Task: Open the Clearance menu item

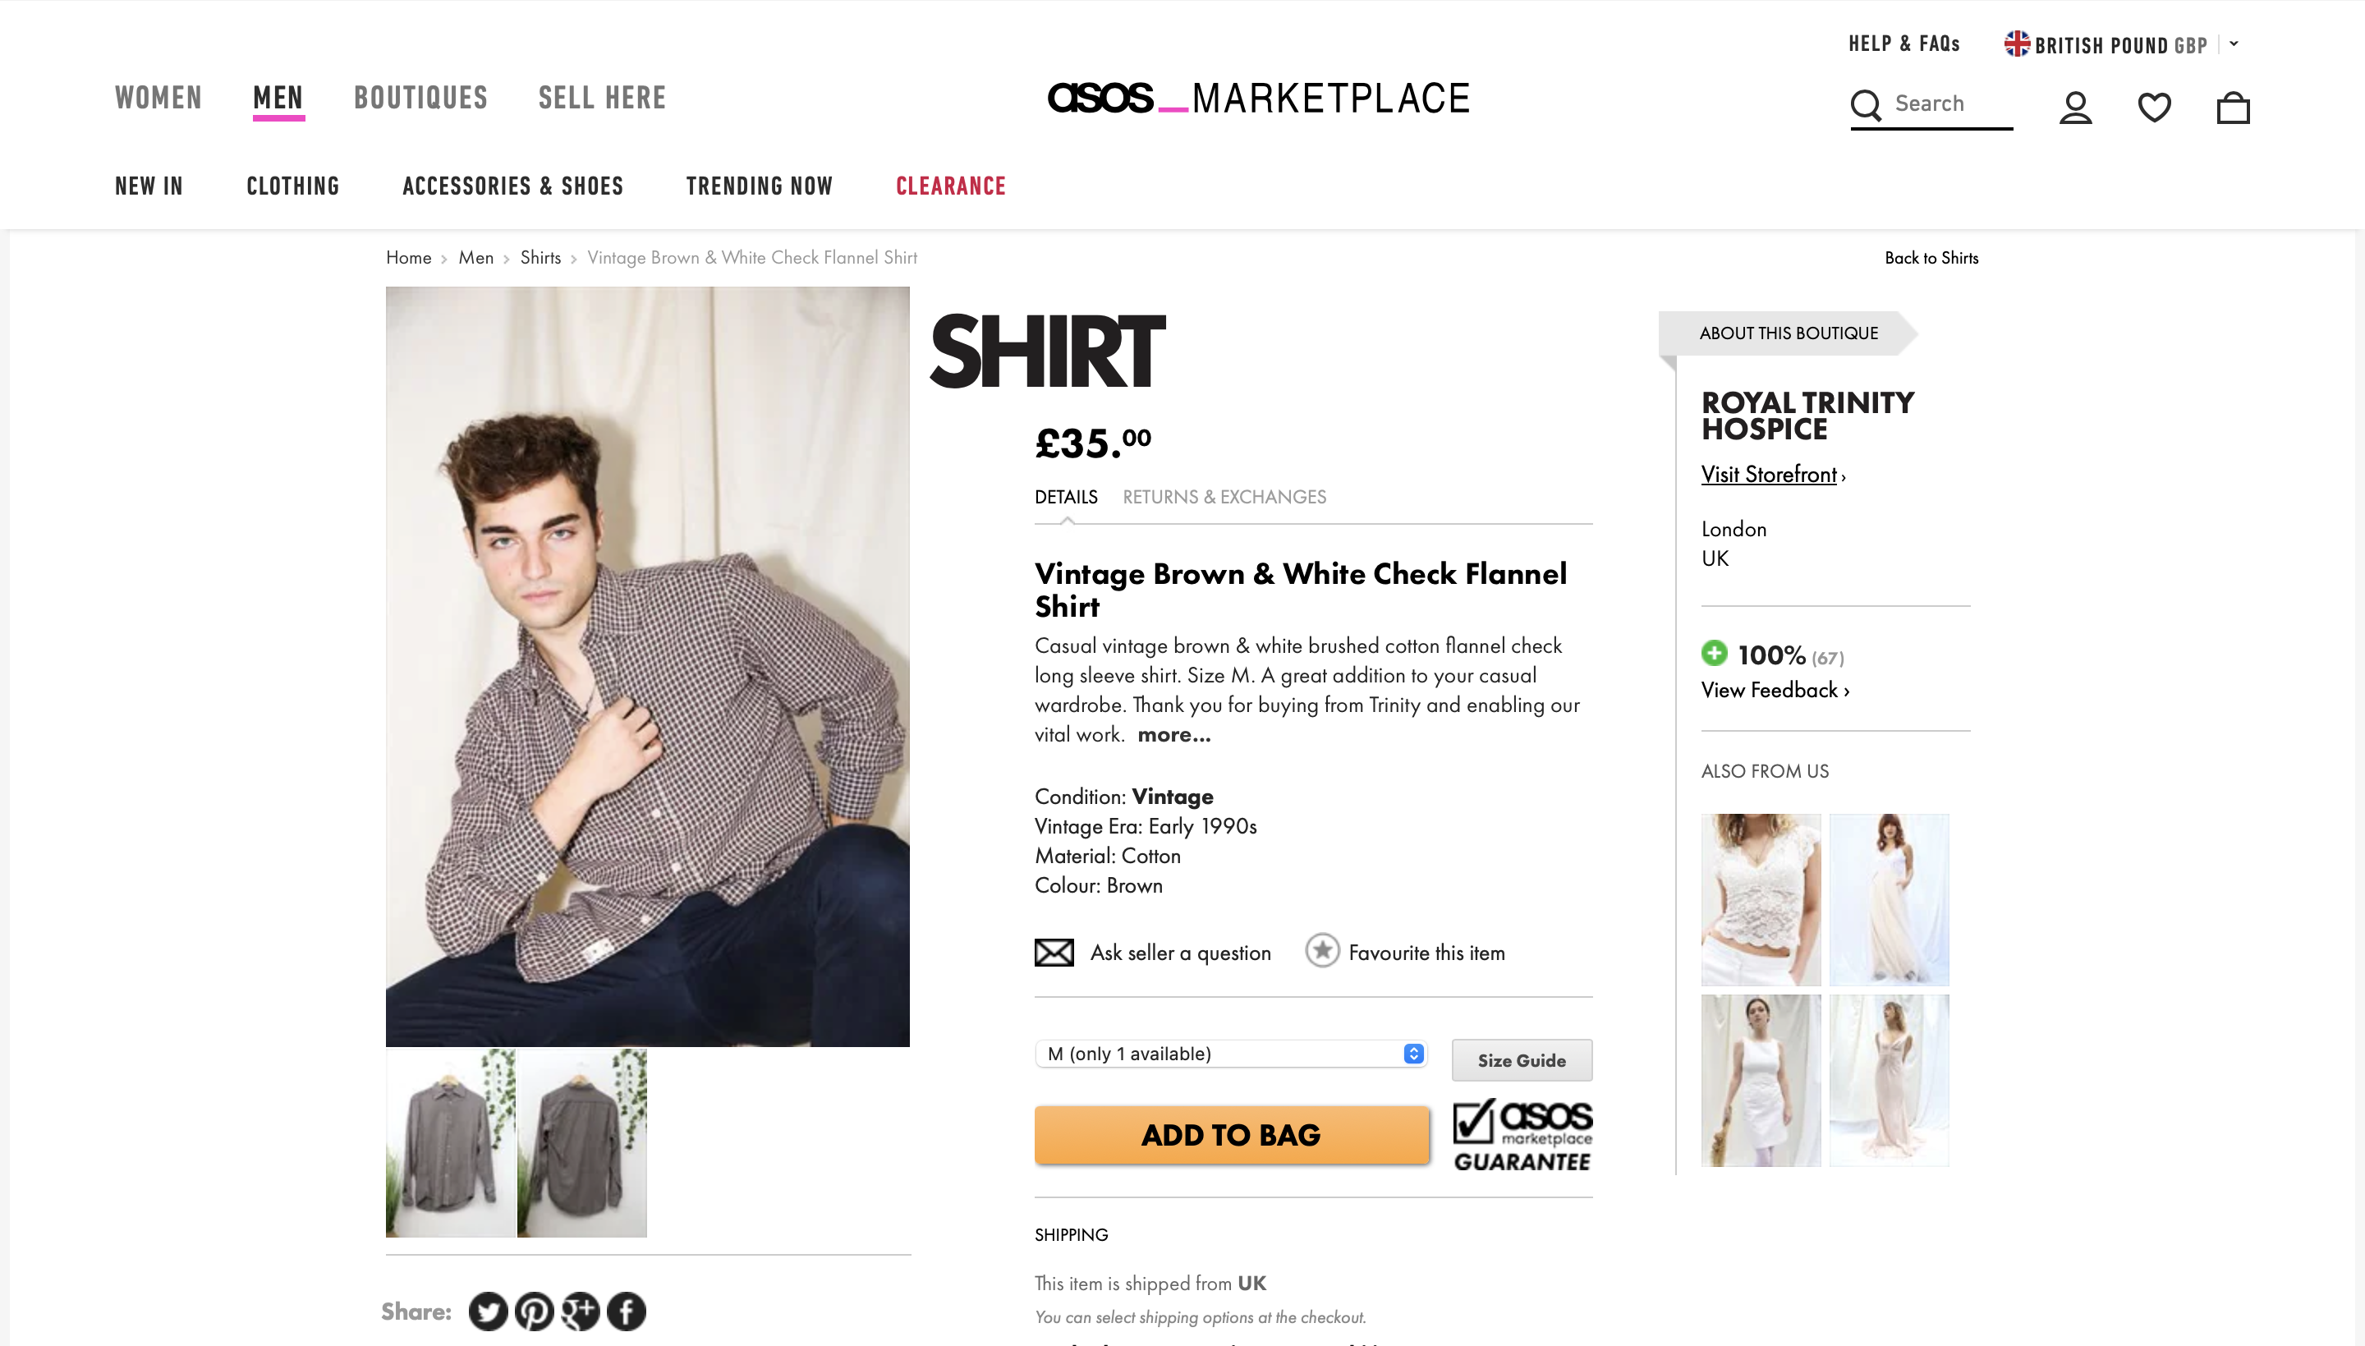Action: coord(950,186)
